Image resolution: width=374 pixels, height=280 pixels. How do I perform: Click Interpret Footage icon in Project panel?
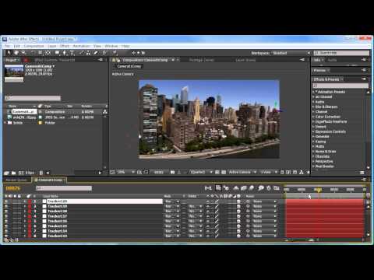(6, 173)
